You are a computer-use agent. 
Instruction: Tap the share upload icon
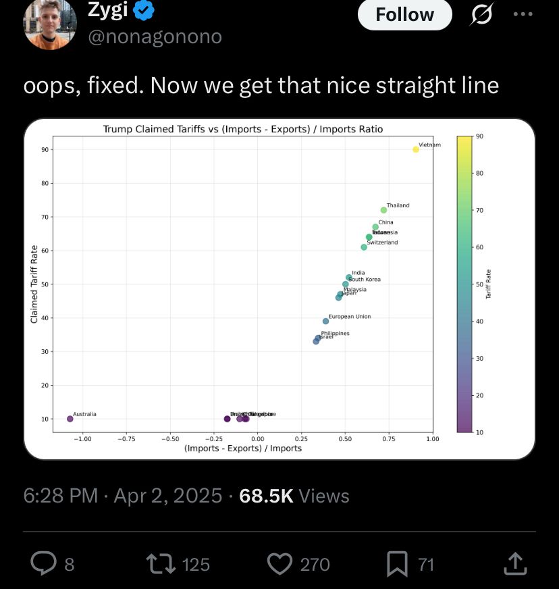point(514,562)
